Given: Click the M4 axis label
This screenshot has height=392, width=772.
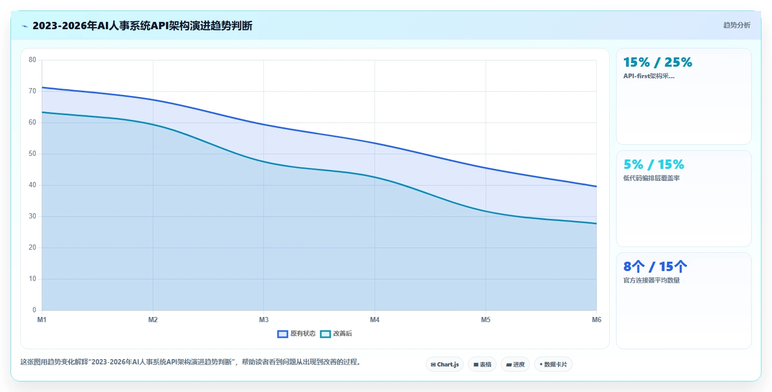Looking at the screenshot, I should pyautogui.click(x=375, y=320).
